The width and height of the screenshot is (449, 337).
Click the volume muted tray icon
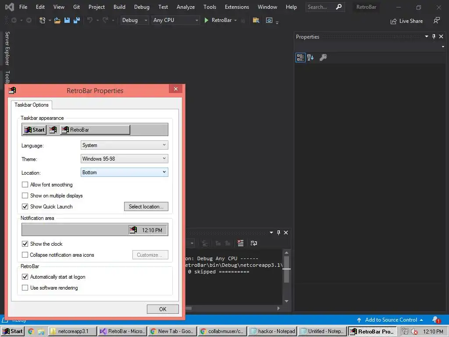click(x=414, y=332)
